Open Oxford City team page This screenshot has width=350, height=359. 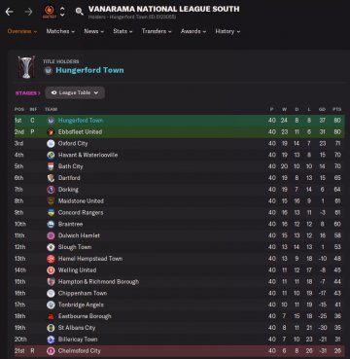pos(73,143)
